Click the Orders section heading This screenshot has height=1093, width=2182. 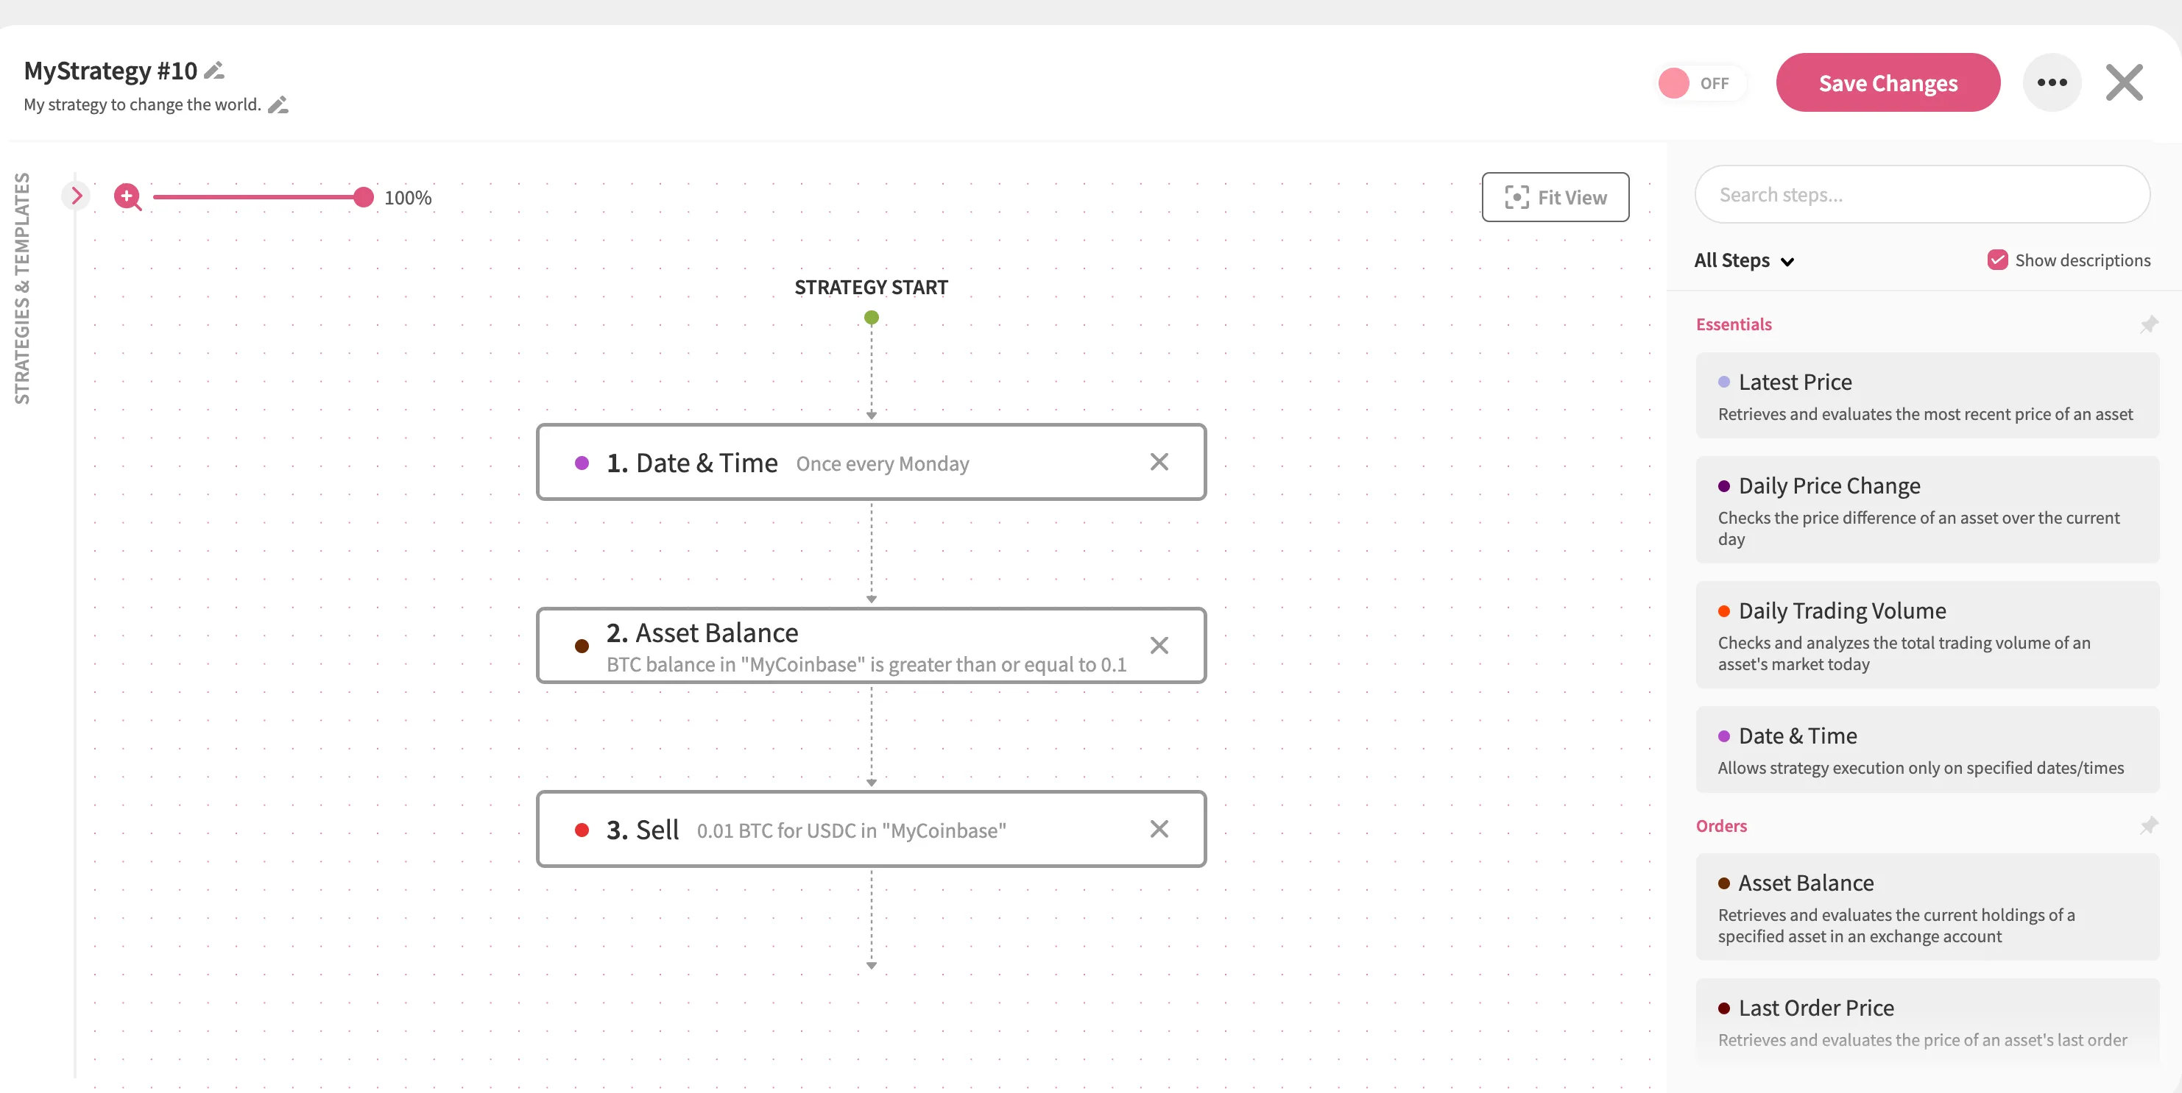1720,825
